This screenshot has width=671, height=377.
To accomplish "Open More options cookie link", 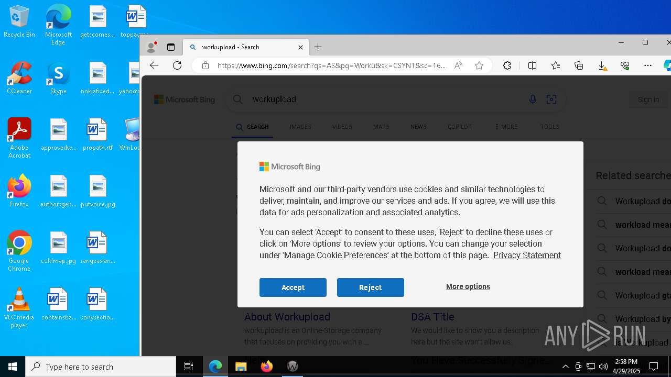I will [468, 286].
